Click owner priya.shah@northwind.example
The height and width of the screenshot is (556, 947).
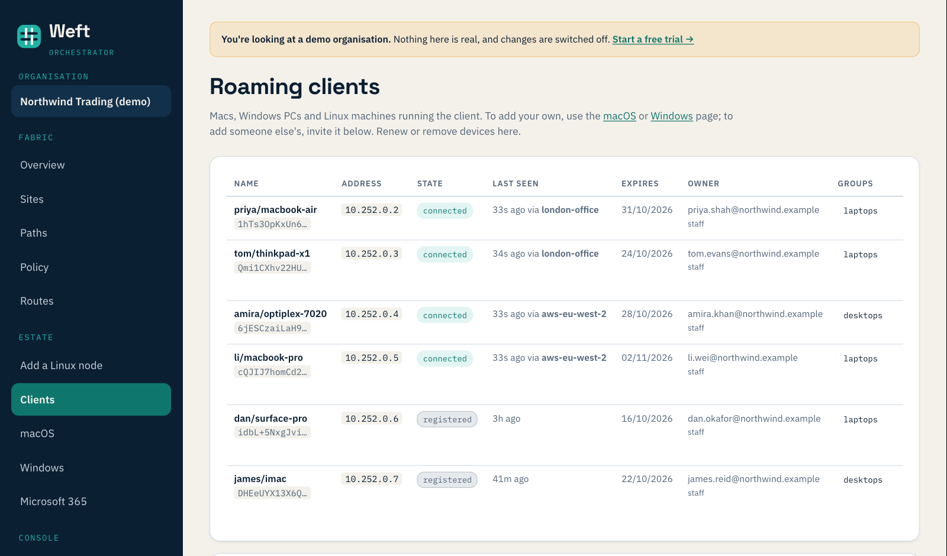[753, 210]
